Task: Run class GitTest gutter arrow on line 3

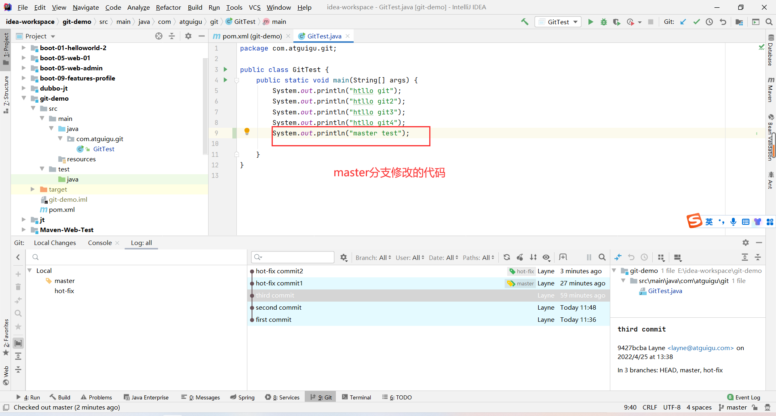Action: tap(226, 70)
